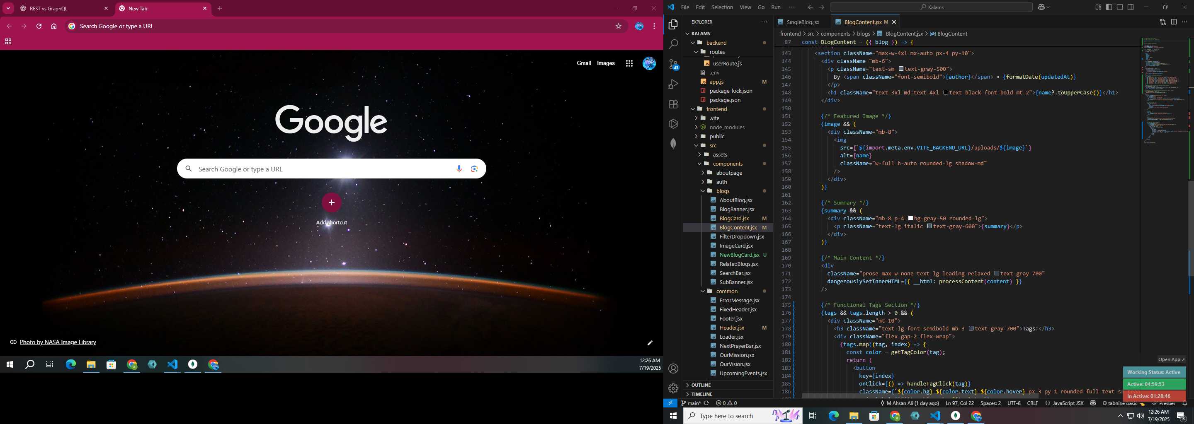
Task: Open Explorer Views and More Actions ellipsis
Action: coord(764,22)
